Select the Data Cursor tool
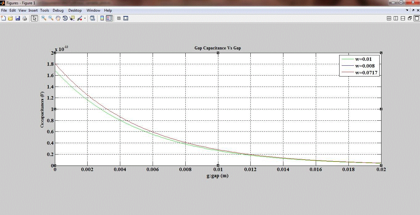The image size is (420, 215). (x=72, y=18)
